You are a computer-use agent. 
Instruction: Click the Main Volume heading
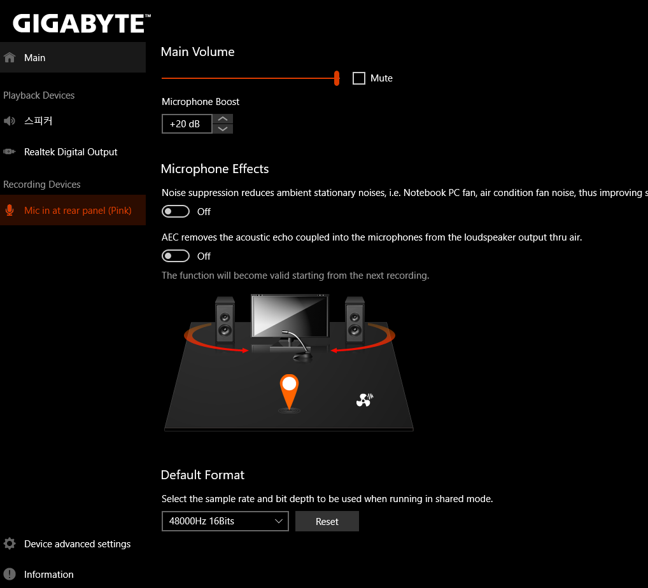click(x=197, y=52)
